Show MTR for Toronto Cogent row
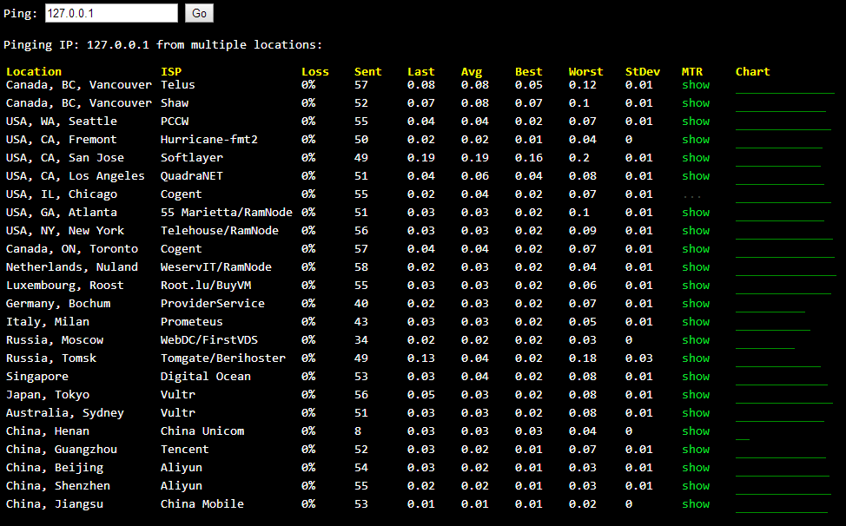 click(x=696, y=249)
